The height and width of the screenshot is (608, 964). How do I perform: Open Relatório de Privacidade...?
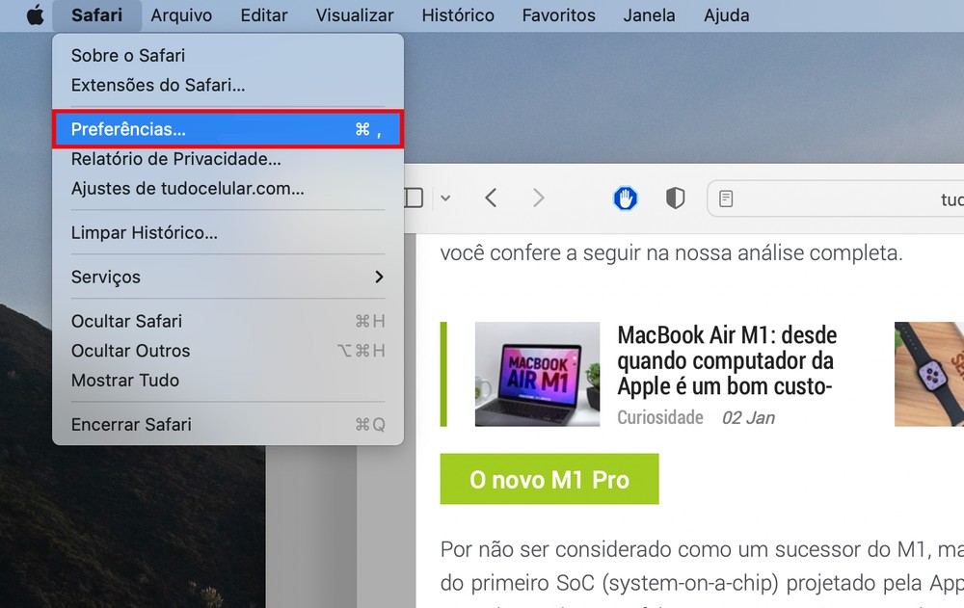click(228, 159)
